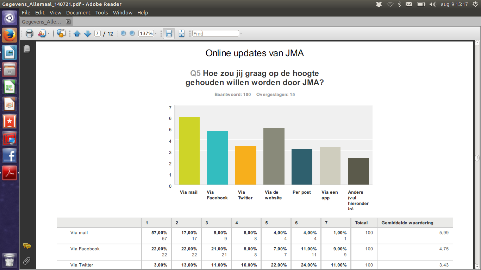Open the collaborate/share review icon
Screen dimensions: 481x270
[x=42, y=33]
